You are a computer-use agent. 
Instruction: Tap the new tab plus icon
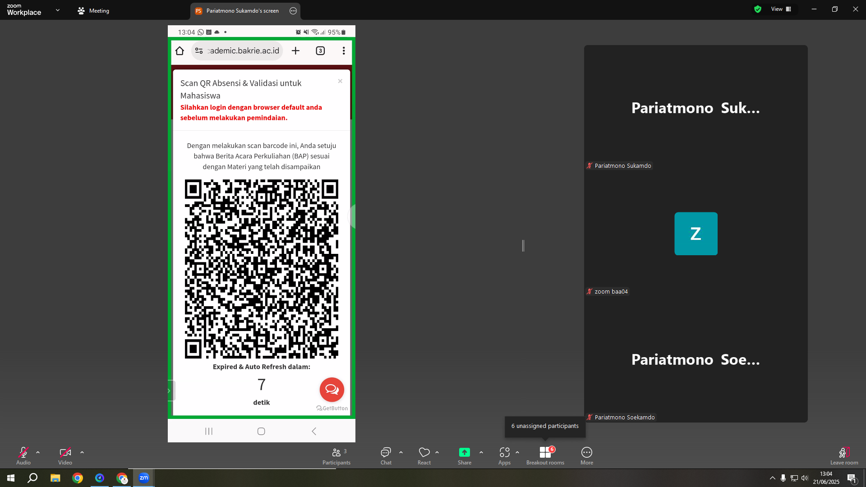295,51
